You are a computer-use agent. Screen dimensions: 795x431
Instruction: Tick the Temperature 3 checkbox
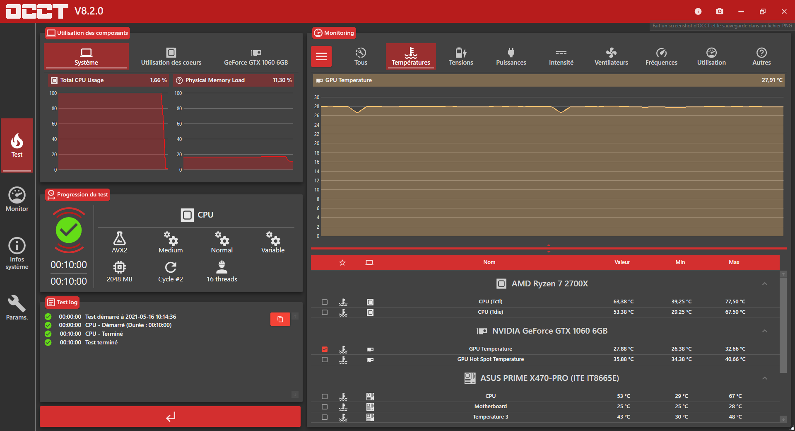click(x=325, y=417)
